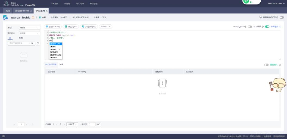This screenshot has height=139, width=287.
Task: Open the 库管理 top menu
Action: pos(67,4)
